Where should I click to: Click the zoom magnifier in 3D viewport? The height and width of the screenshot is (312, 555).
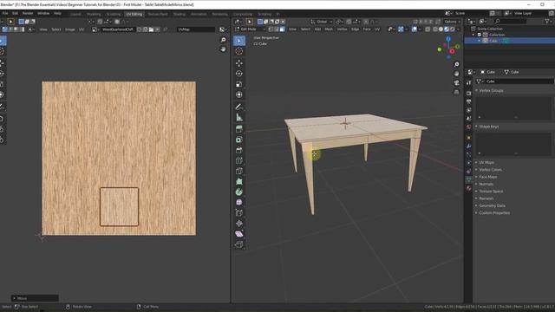(x=457, y=64)
